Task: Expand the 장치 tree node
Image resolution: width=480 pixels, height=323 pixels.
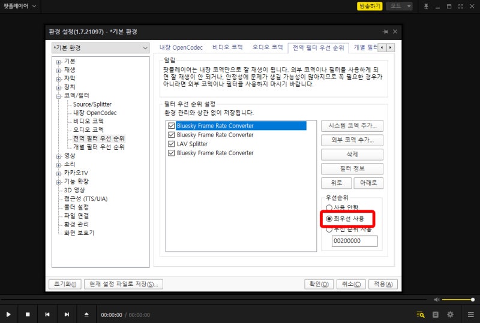Action: [58, 87]
